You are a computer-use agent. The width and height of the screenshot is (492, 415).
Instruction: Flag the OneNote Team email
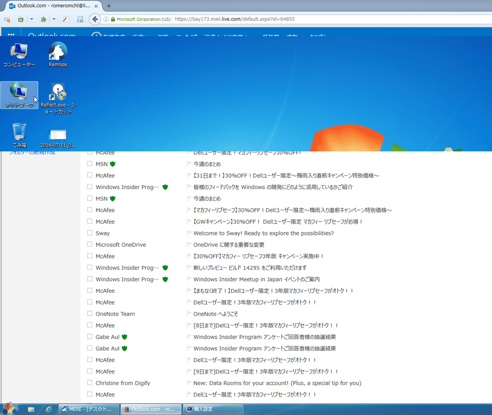189,314
